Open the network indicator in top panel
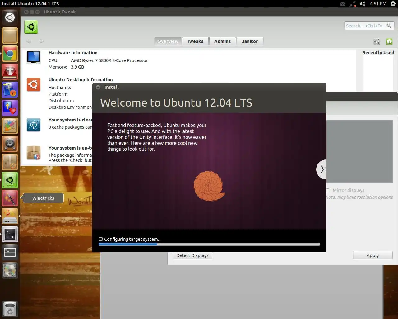This screenshot has width=398, height=319. pos(353,4)
